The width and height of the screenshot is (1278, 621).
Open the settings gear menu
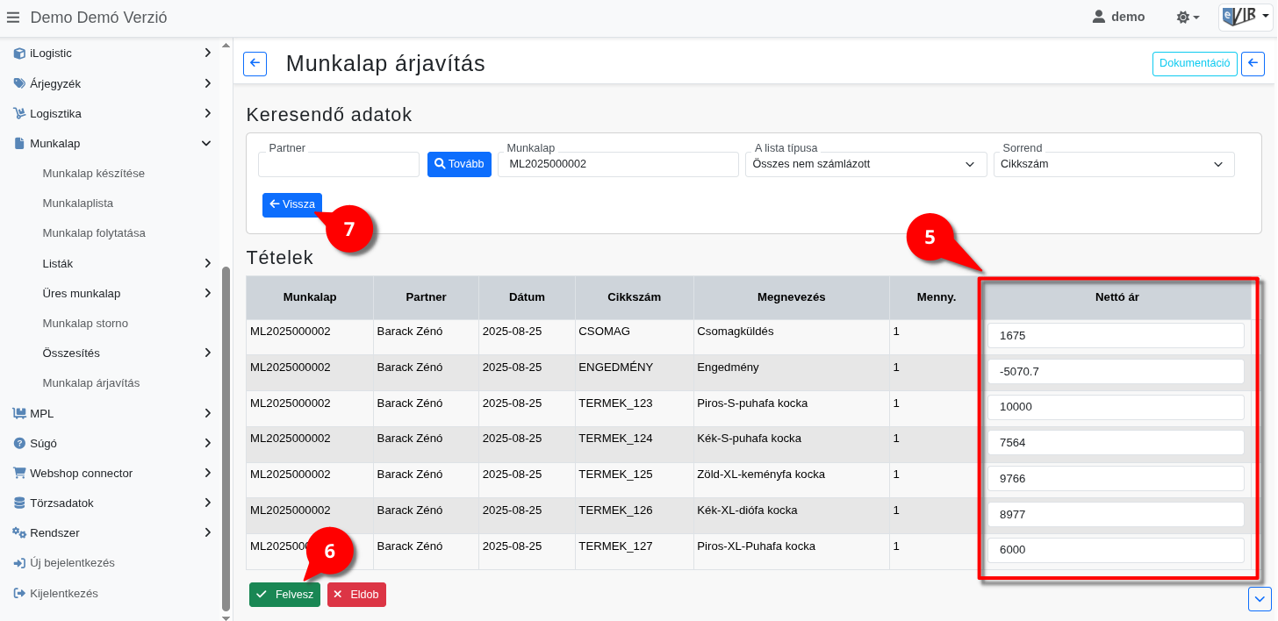tap(1187, 18)
